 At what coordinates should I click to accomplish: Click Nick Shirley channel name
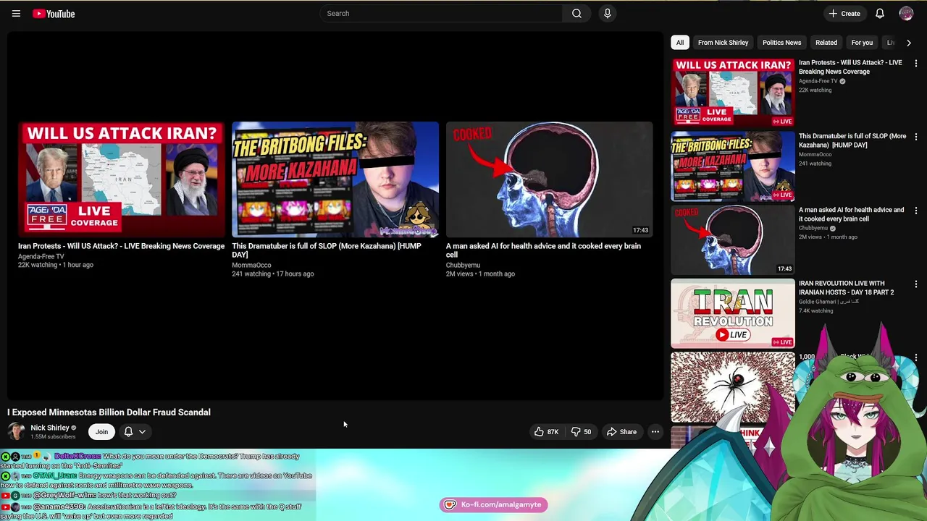tap(50, 428)
